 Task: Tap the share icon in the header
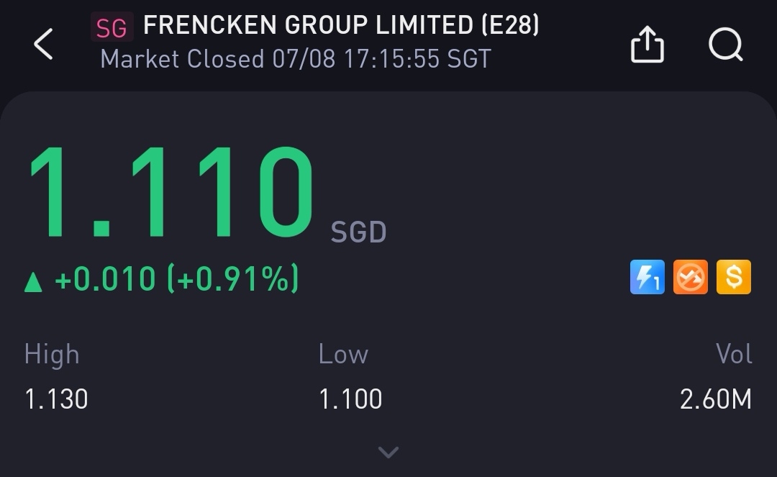(x=647, y=45)
